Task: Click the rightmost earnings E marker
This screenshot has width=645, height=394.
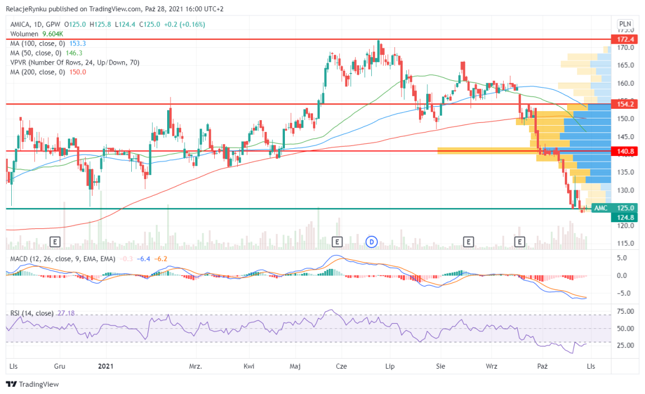Action: click(520, 241)
